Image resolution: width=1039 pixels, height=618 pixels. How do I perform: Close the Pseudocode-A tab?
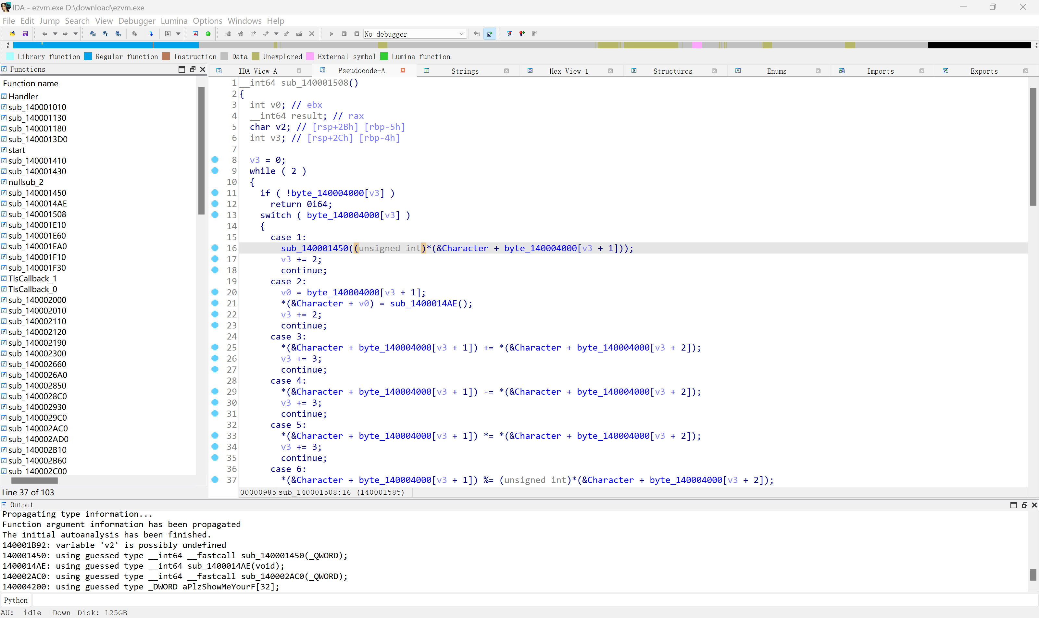point(403,70)
